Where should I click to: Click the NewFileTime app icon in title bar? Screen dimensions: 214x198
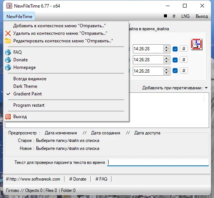coord(9,6)
